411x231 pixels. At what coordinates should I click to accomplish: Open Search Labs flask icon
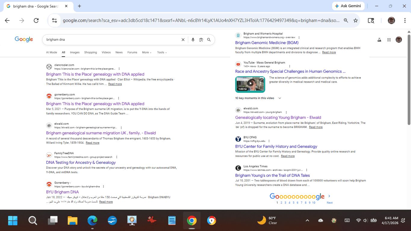pos(379,40)
